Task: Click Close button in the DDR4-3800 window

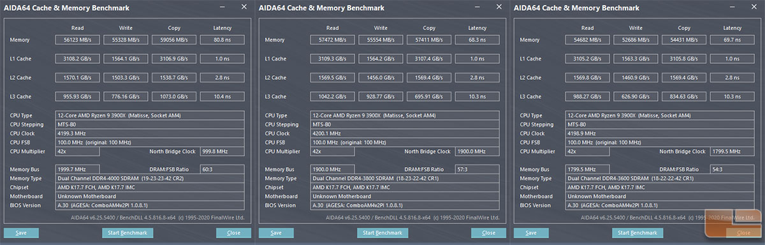Action: 489,233
